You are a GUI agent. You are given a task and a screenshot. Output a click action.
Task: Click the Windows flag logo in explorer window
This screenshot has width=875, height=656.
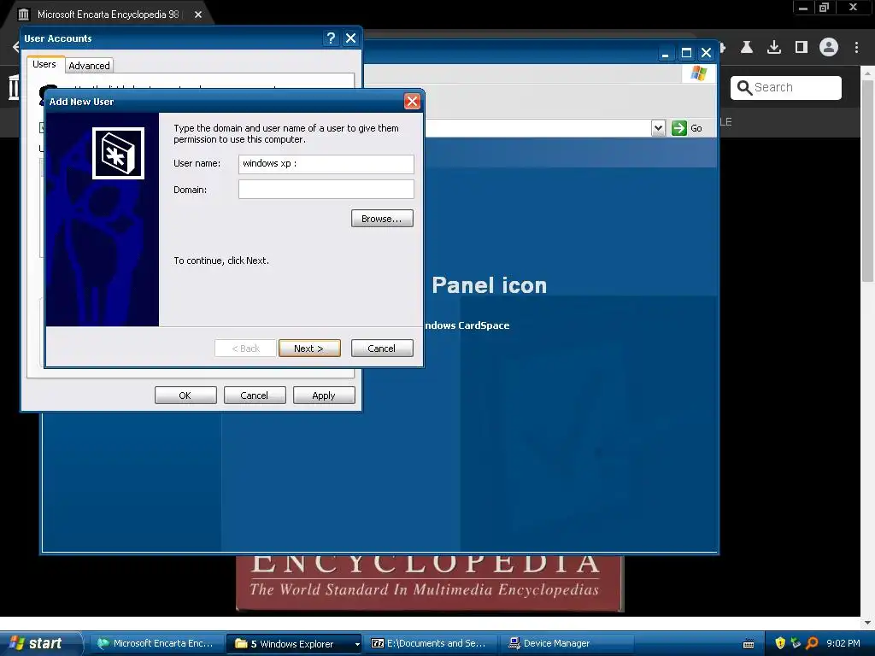click(699, 73)
